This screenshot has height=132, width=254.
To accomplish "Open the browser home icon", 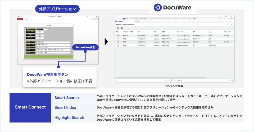I will click(x=224, y=19).
